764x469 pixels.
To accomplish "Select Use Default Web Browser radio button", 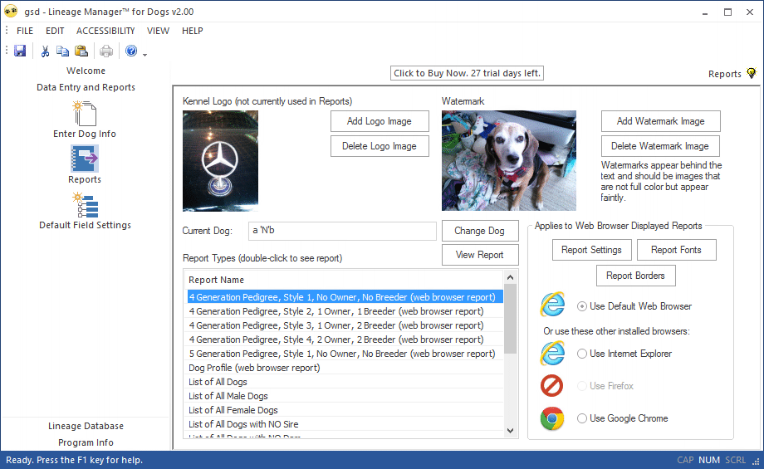I will [x=582, y=306].
